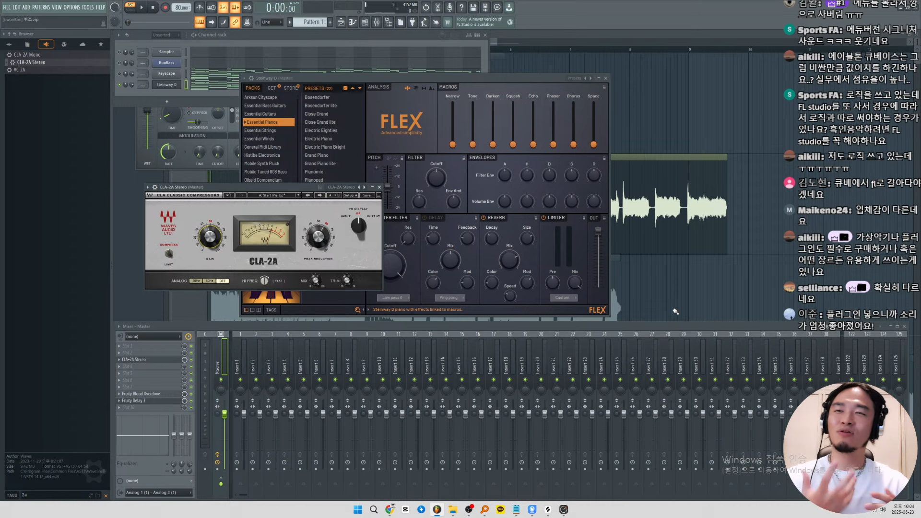Open the Low pass 8 filter dropdown
921x518 pixels.
click(x=393, y=298)
